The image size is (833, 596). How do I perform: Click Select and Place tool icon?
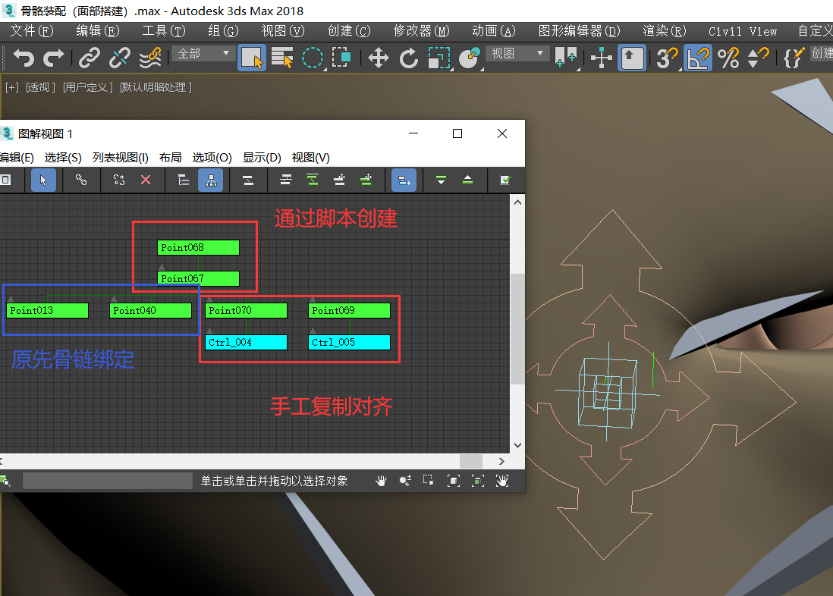470,58
